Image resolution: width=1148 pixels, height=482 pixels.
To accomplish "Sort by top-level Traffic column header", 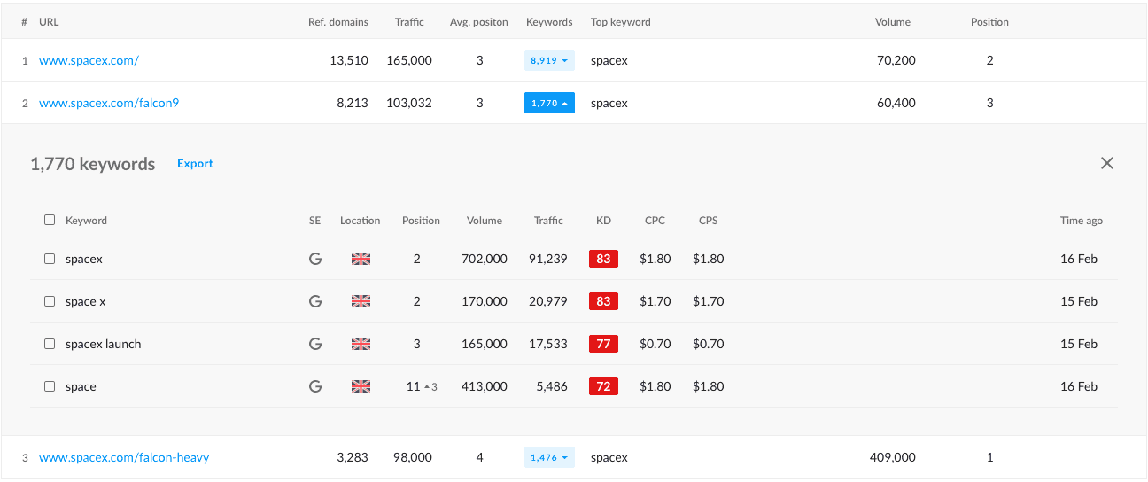I will 409,22.
